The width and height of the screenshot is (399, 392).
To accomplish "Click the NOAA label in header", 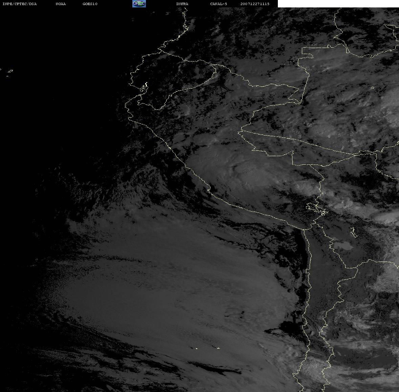I will 61,4.
